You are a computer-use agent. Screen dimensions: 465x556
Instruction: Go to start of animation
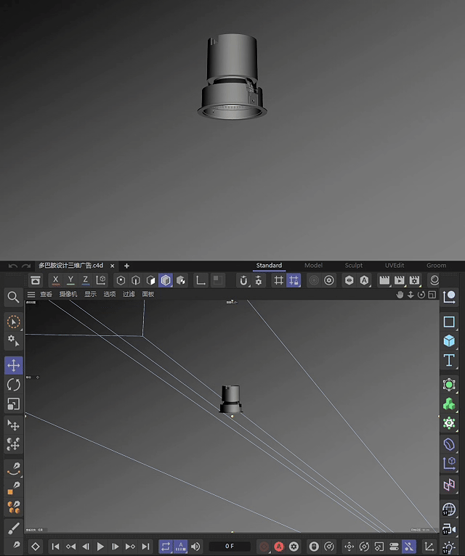[56, 547]
